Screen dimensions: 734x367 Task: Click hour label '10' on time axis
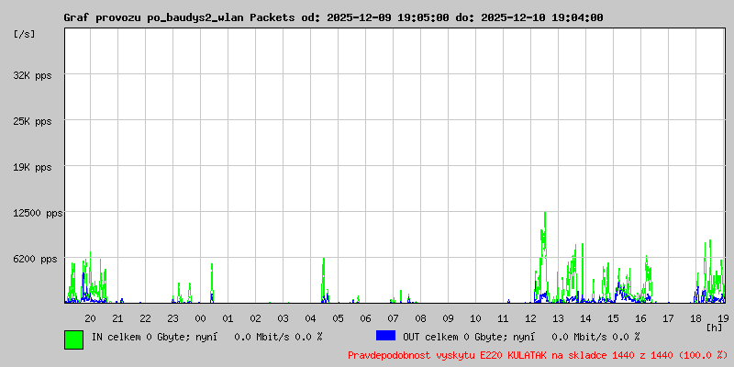475,318
